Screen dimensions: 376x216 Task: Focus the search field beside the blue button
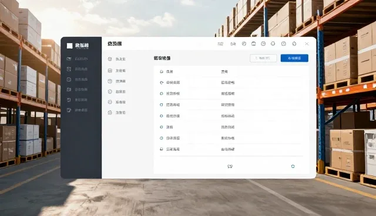(x=263, y=58)
